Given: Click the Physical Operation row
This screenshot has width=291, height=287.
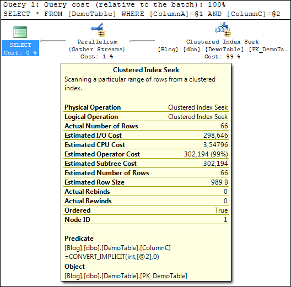Looking at the screenshot, I should (x=146, y=107).
